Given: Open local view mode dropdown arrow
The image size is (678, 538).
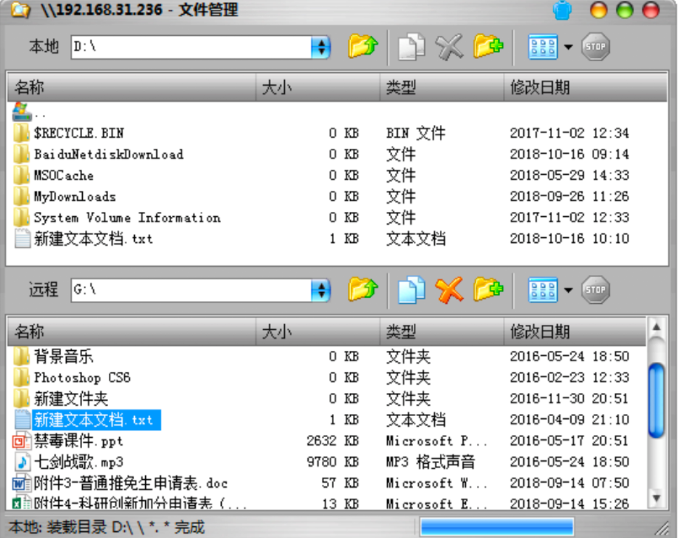Looking at the screenshot, I should [x=569, y=47].
